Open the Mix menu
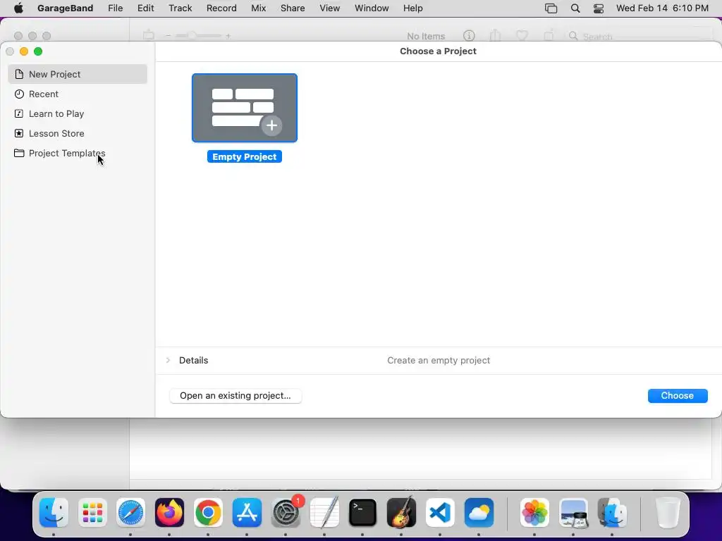The image size is (722, 541). (258, 8)
